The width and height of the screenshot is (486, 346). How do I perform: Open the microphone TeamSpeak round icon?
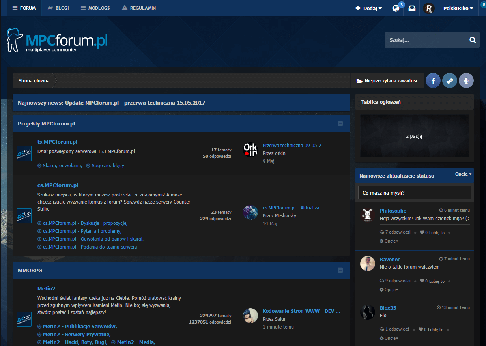coord(466,80)
